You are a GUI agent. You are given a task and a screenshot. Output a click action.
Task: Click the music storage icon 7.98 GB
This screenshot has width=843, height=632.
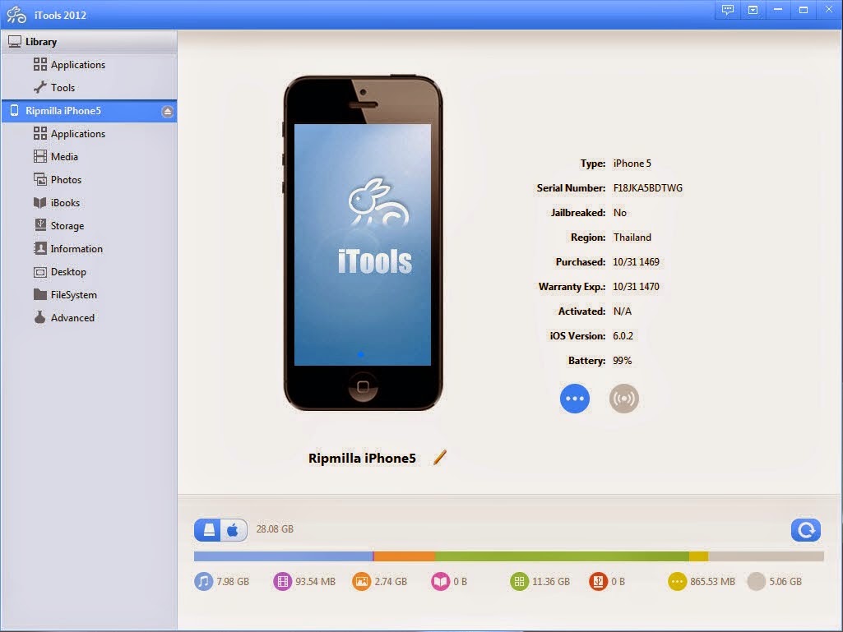coord(204,582)
